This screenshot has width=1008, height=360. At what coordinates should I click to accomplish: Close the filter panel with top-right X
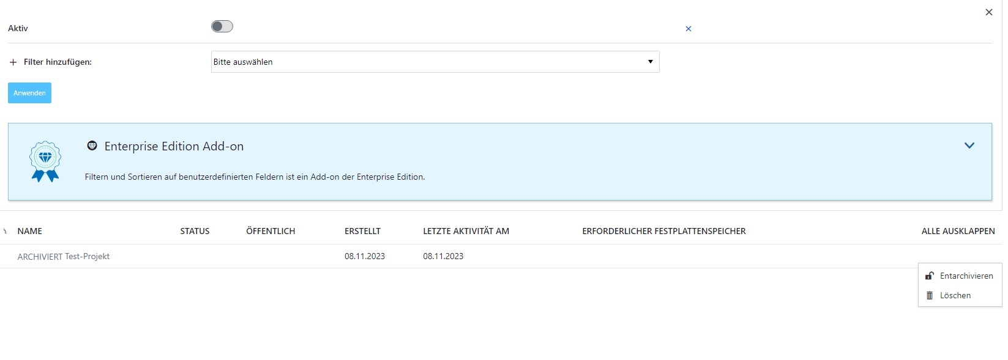point(989,12)
